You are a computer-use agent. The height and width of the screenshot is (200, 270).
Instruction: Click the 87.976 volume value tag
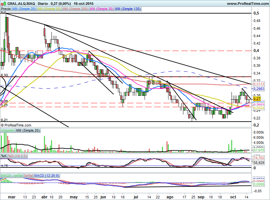click(x=259, y=150)
